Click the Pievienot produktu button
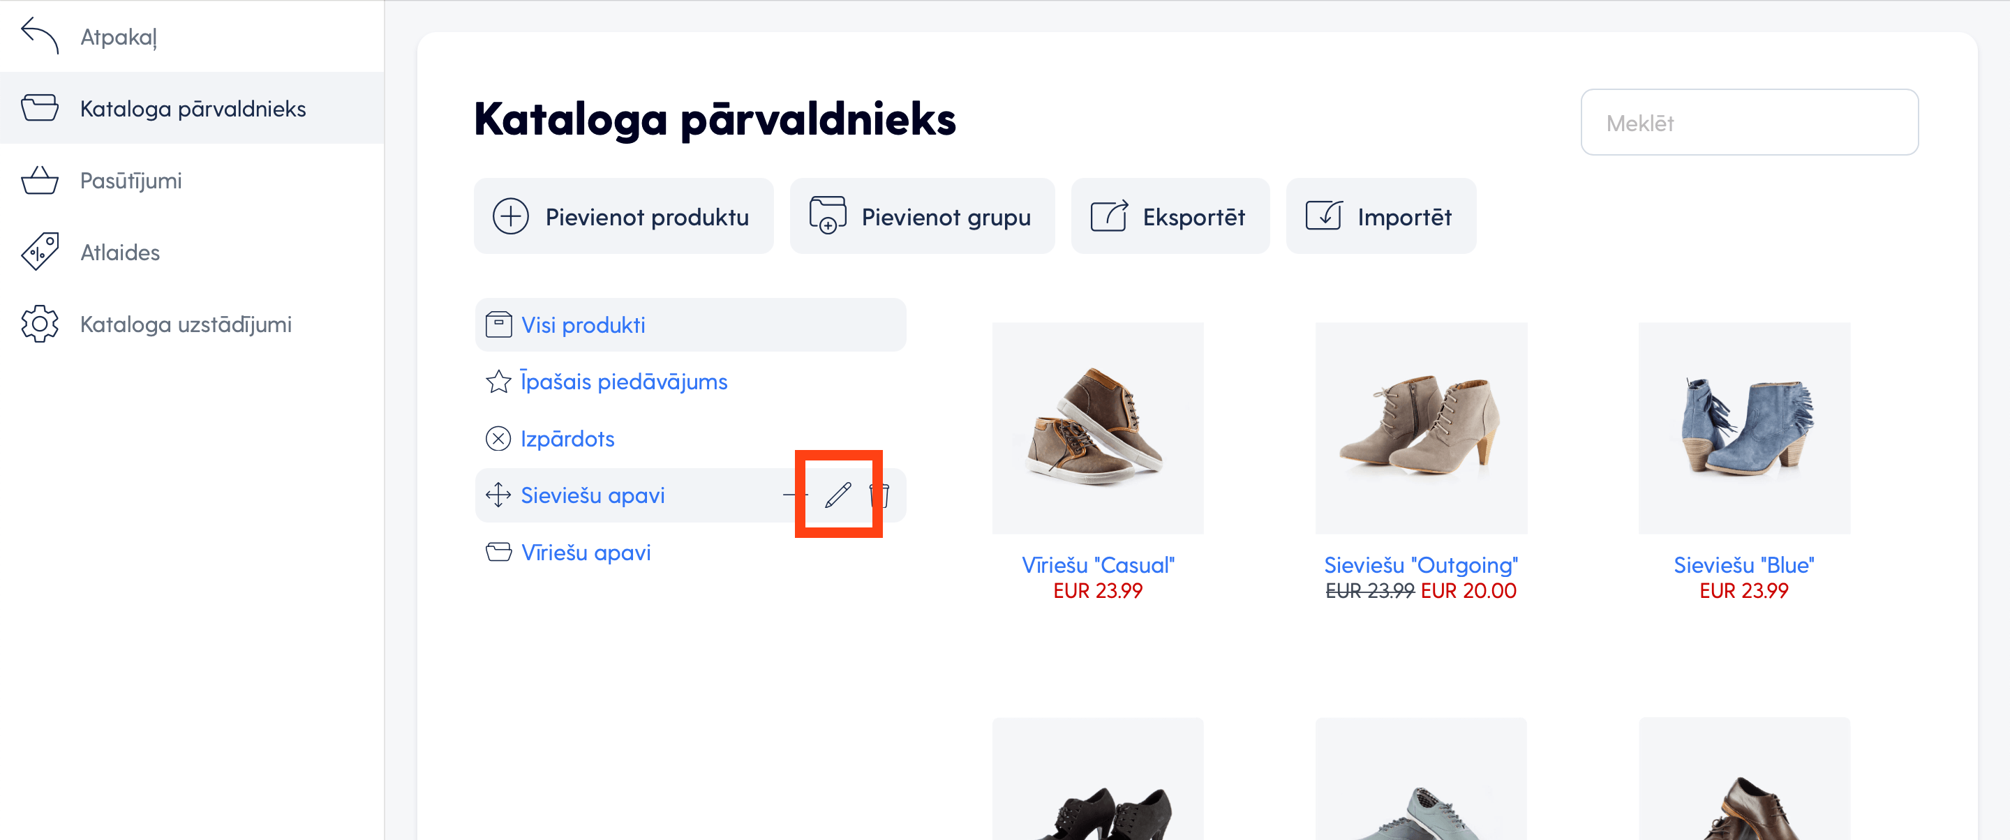 (623, 216)
